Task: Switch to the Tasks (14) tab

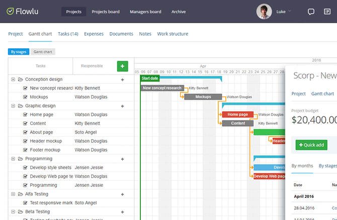Action: pyautogui.click(x=68, y=34)
